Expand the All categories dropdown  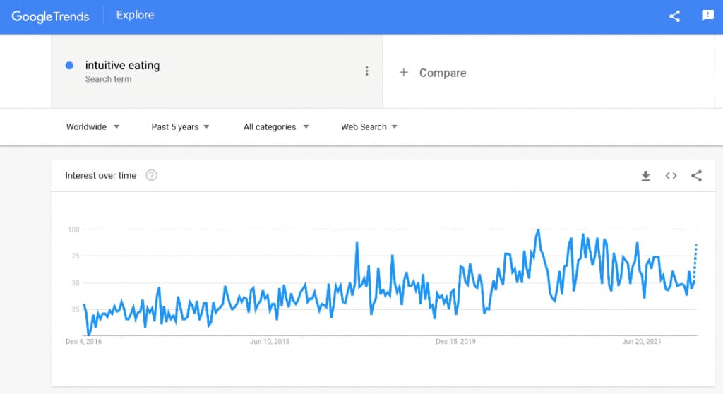tap(276, 127)
